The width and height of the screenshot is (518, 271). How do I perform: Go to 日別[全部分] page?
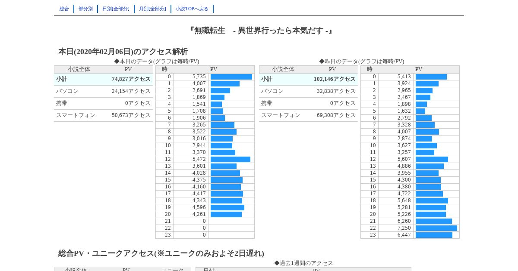click(116, 9)
